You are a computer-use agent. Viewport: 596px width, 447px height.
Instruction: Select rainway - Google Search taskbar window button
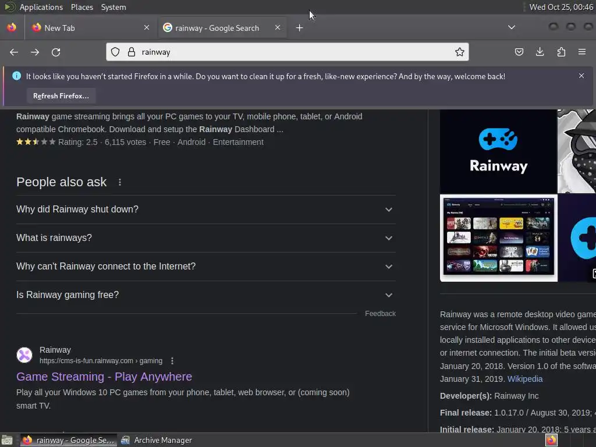pyautogui.click(x=69, y=440)
